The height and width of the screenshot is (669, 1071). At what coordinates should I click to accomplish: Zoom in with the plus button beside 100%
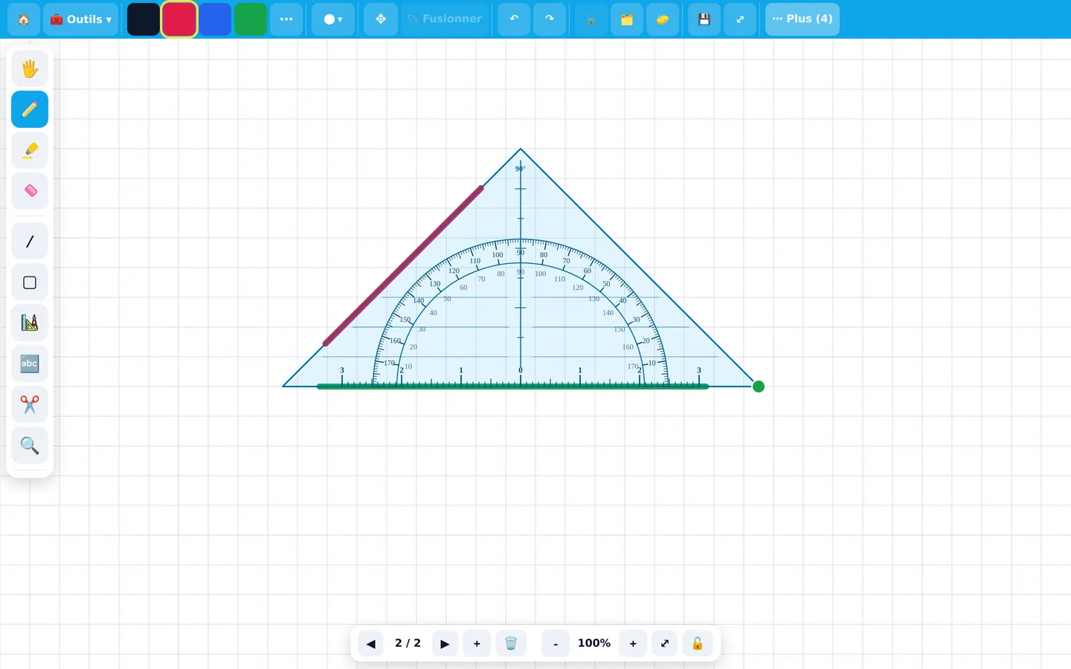tap(633, 644)
